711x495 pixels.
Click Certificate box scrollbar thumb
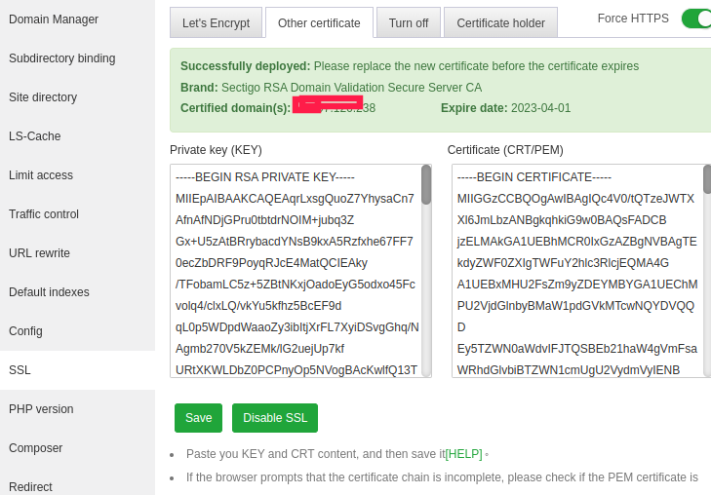[x=707, y=179]
